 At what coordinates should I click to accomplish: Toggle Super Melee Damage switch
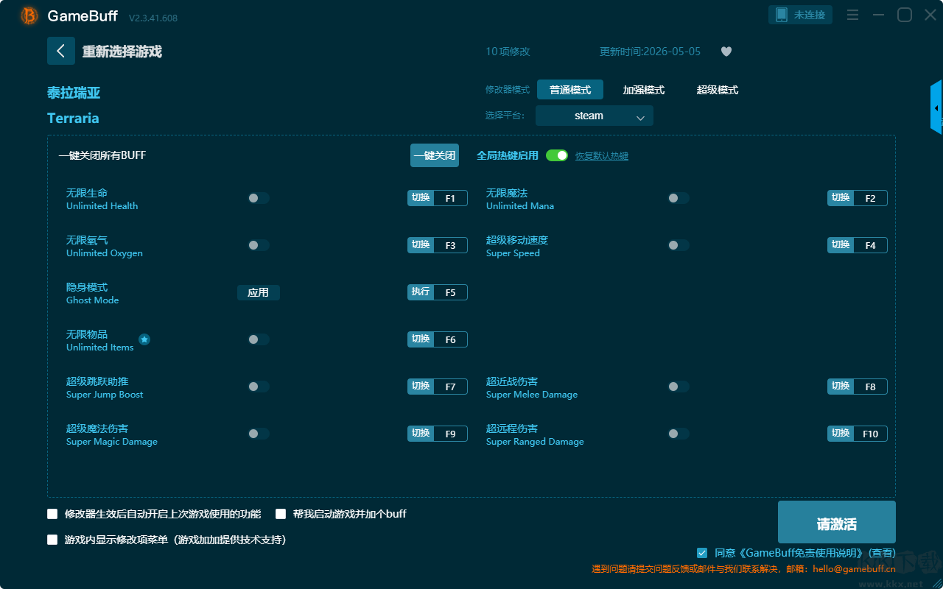click(678, 387)
